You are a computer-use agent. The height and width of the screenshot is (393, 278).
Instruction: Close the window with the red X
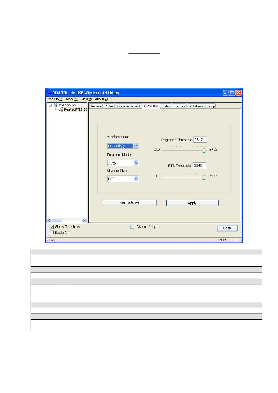coord(238,93)
